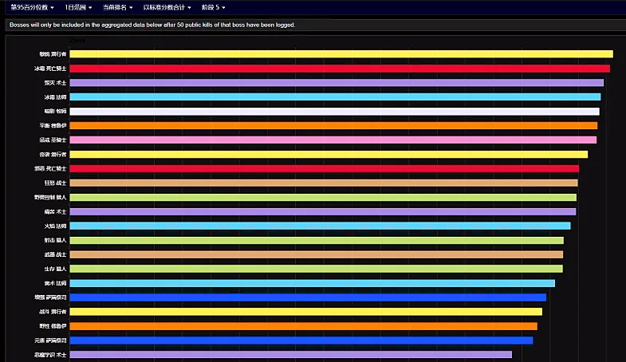Click the 毁灭 术士 label
This screenshot has height=362, width=626.
pyautogui.click(x=55, y=83)
